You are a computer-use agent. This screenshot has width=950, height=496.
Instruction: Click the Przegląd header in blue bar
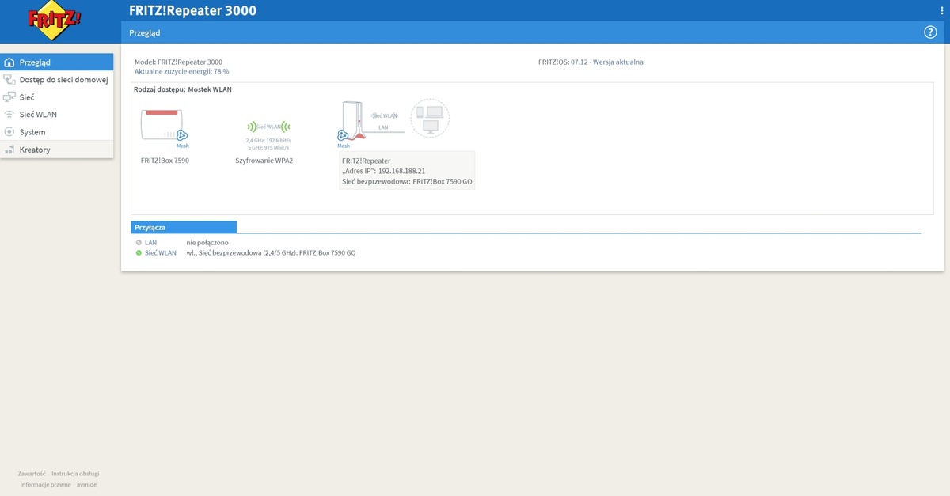[145, 33]
